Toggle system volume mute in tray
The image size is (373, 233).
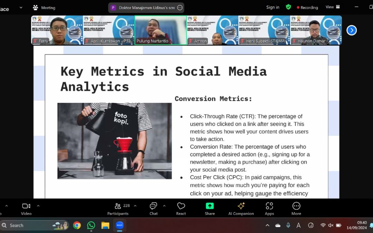coord(331,225)
